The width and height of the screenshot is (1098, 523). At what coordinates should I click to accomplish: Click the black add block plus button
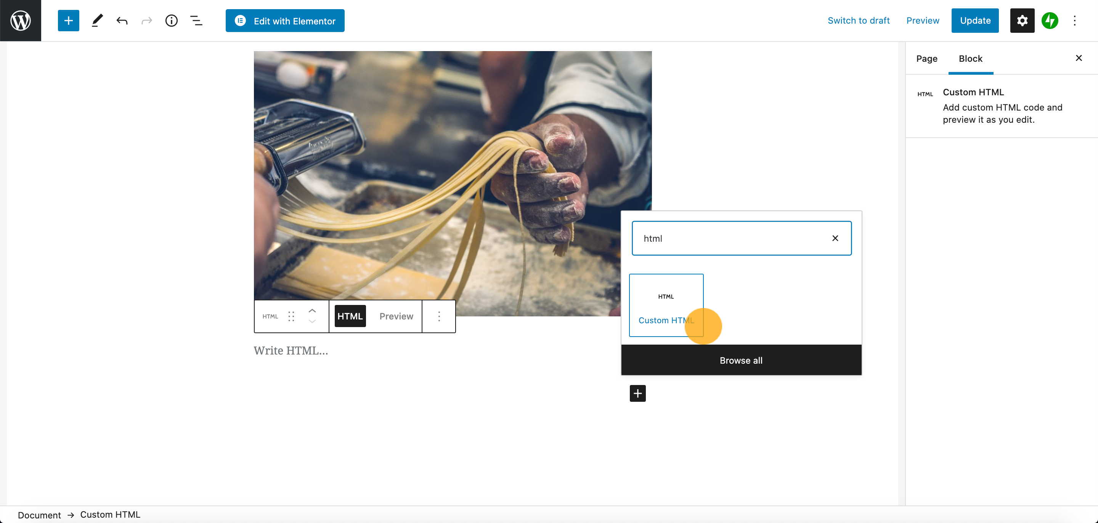[x=638, y=393]
